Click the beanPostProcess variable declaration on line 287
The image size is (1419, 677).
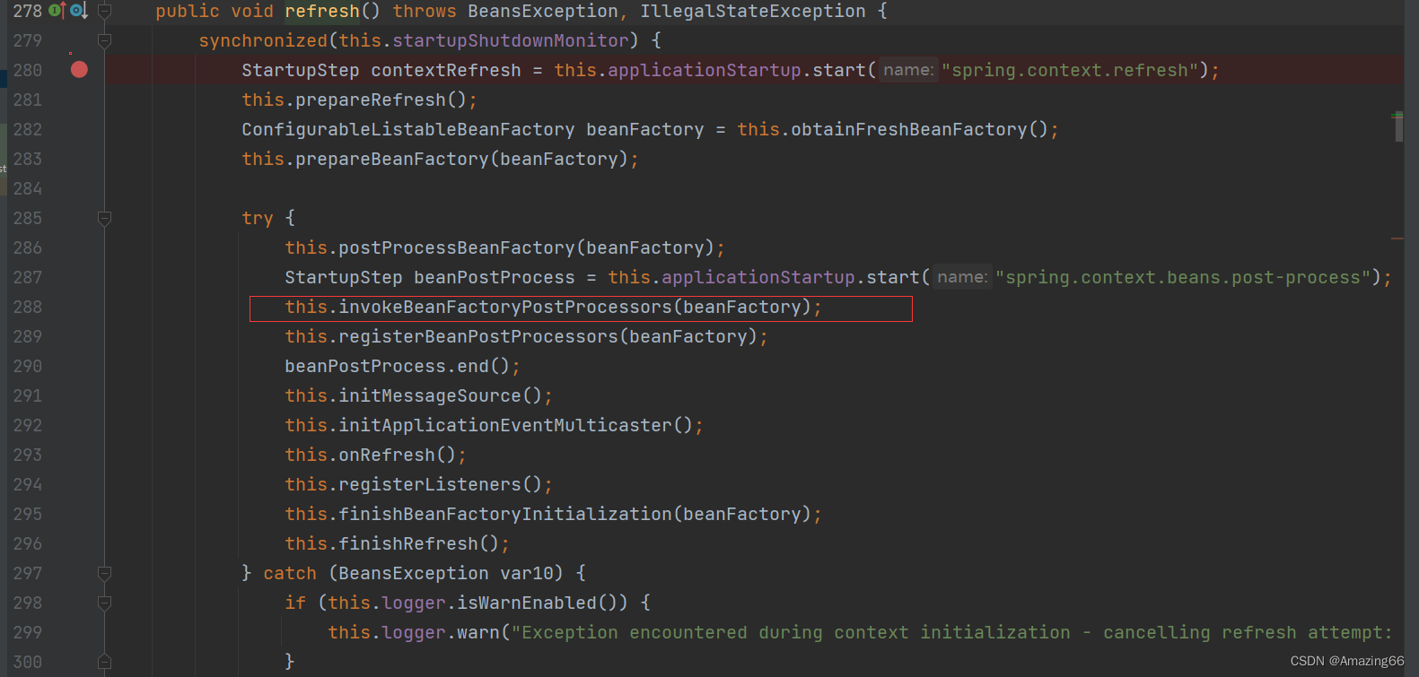coord(495,277)
